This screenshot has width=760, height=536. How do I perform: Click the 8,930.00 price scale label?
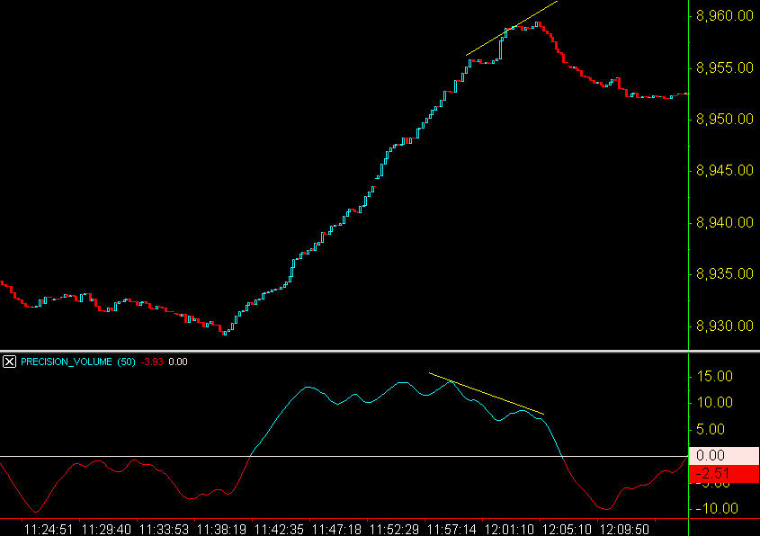click(723, 324)
